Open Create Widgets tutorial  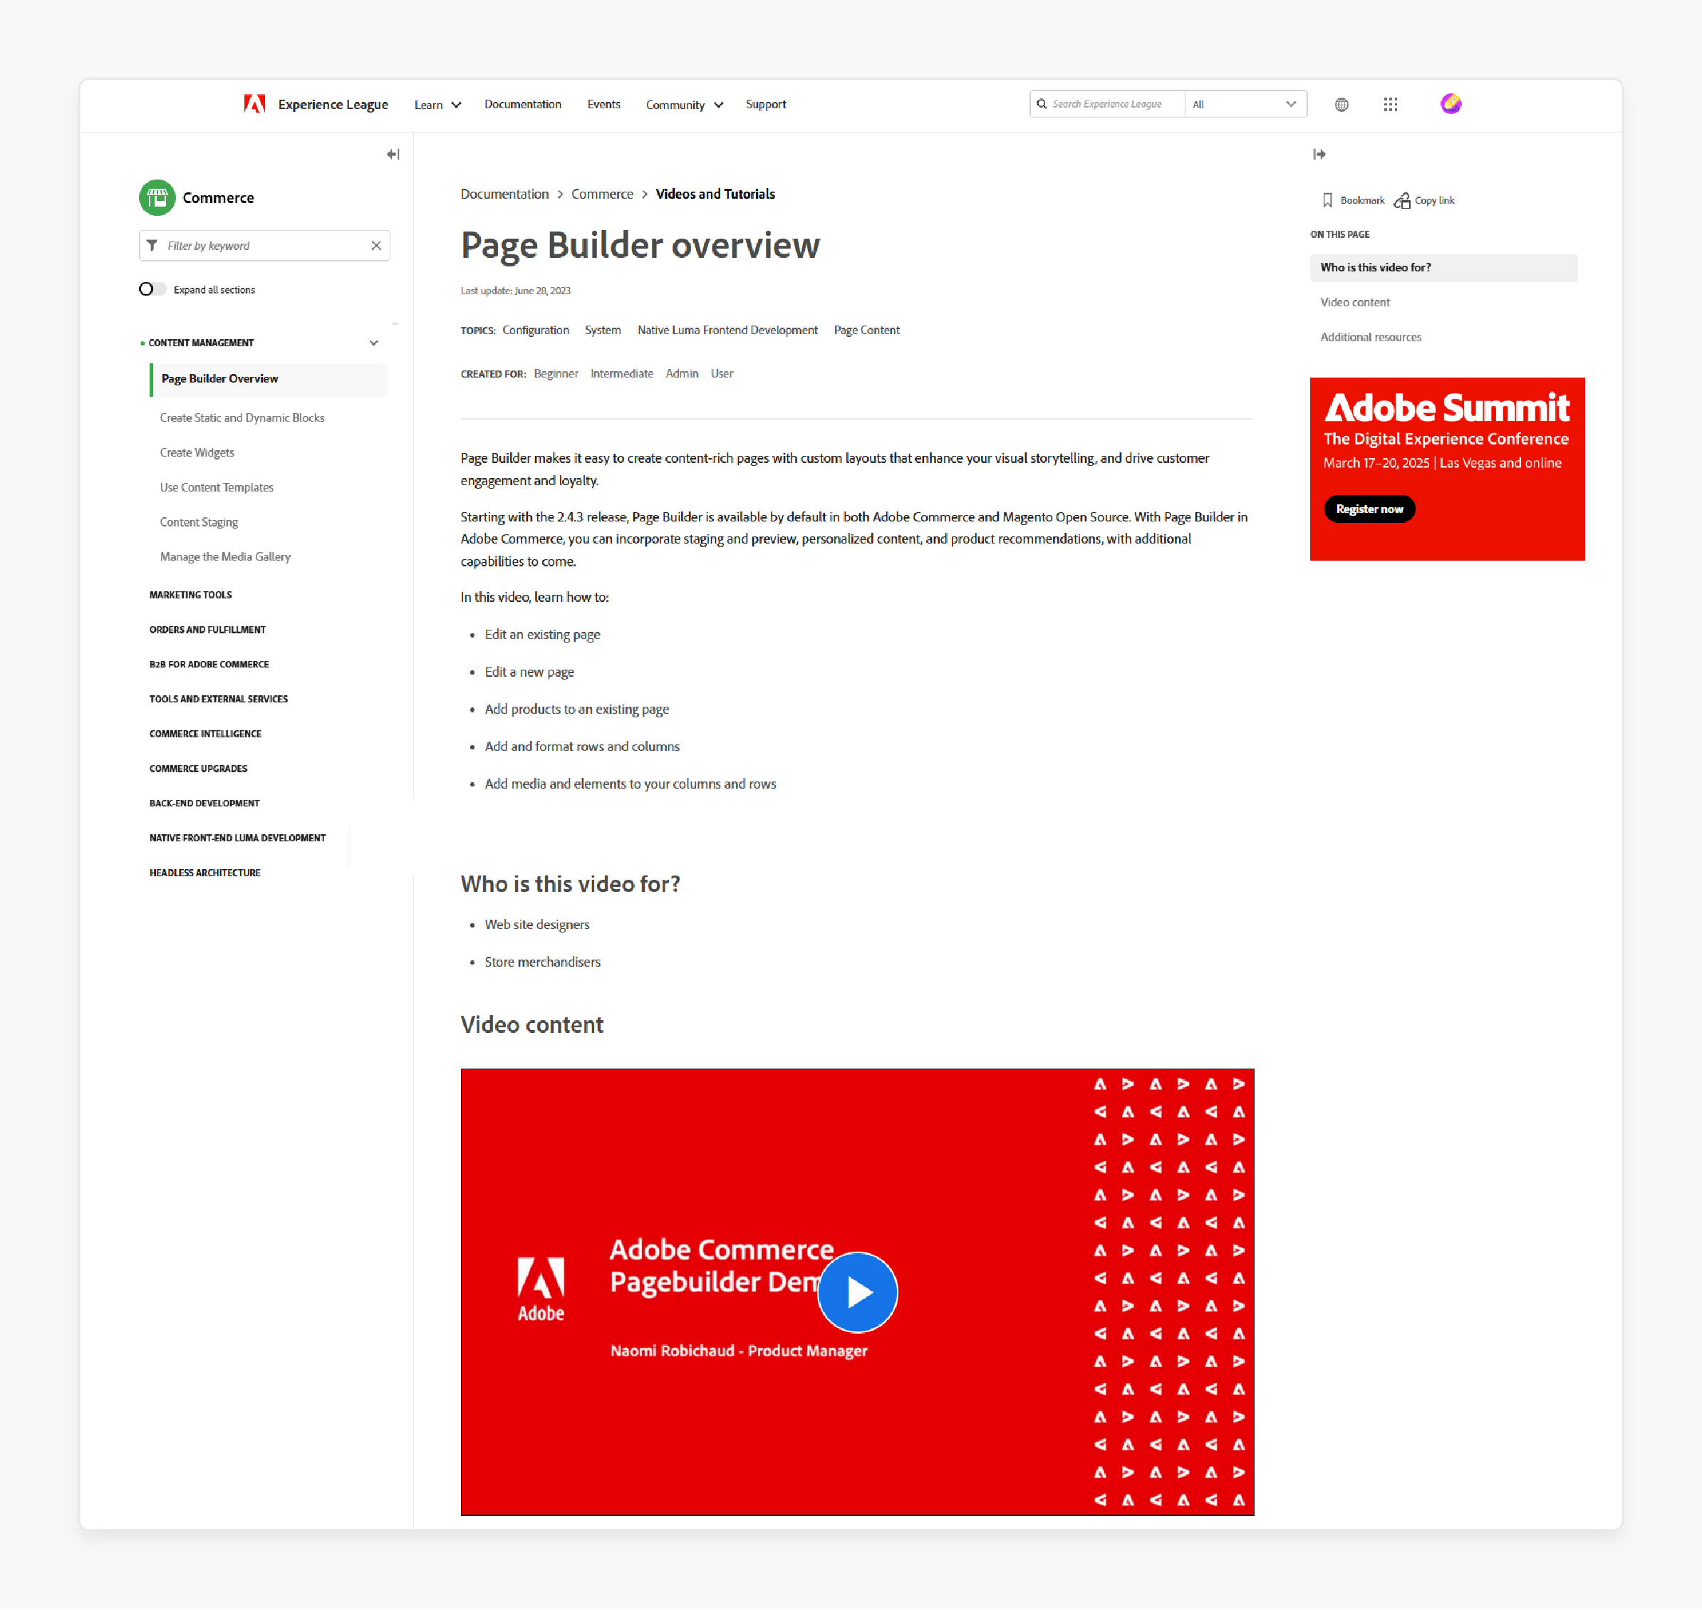[x=197, y=453]
